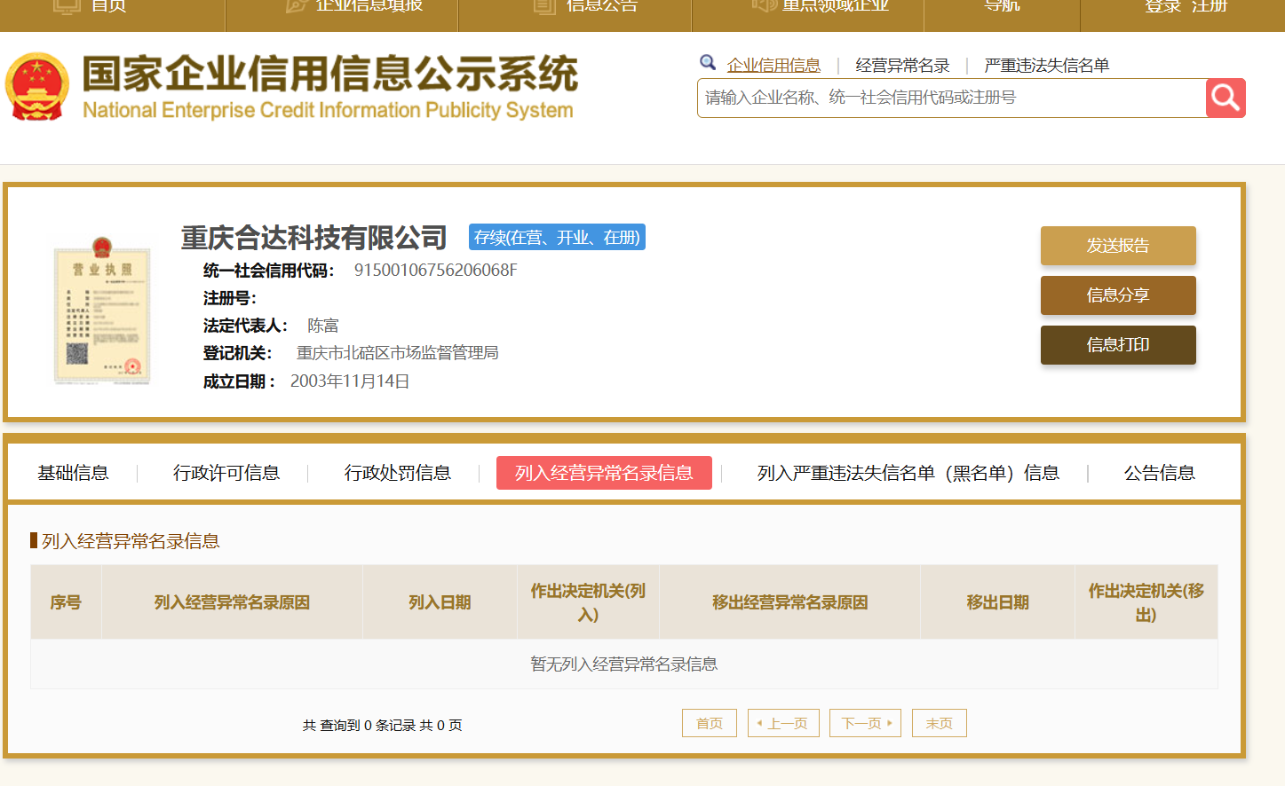Select the 经营异常名录 search category

coord(902,65)
